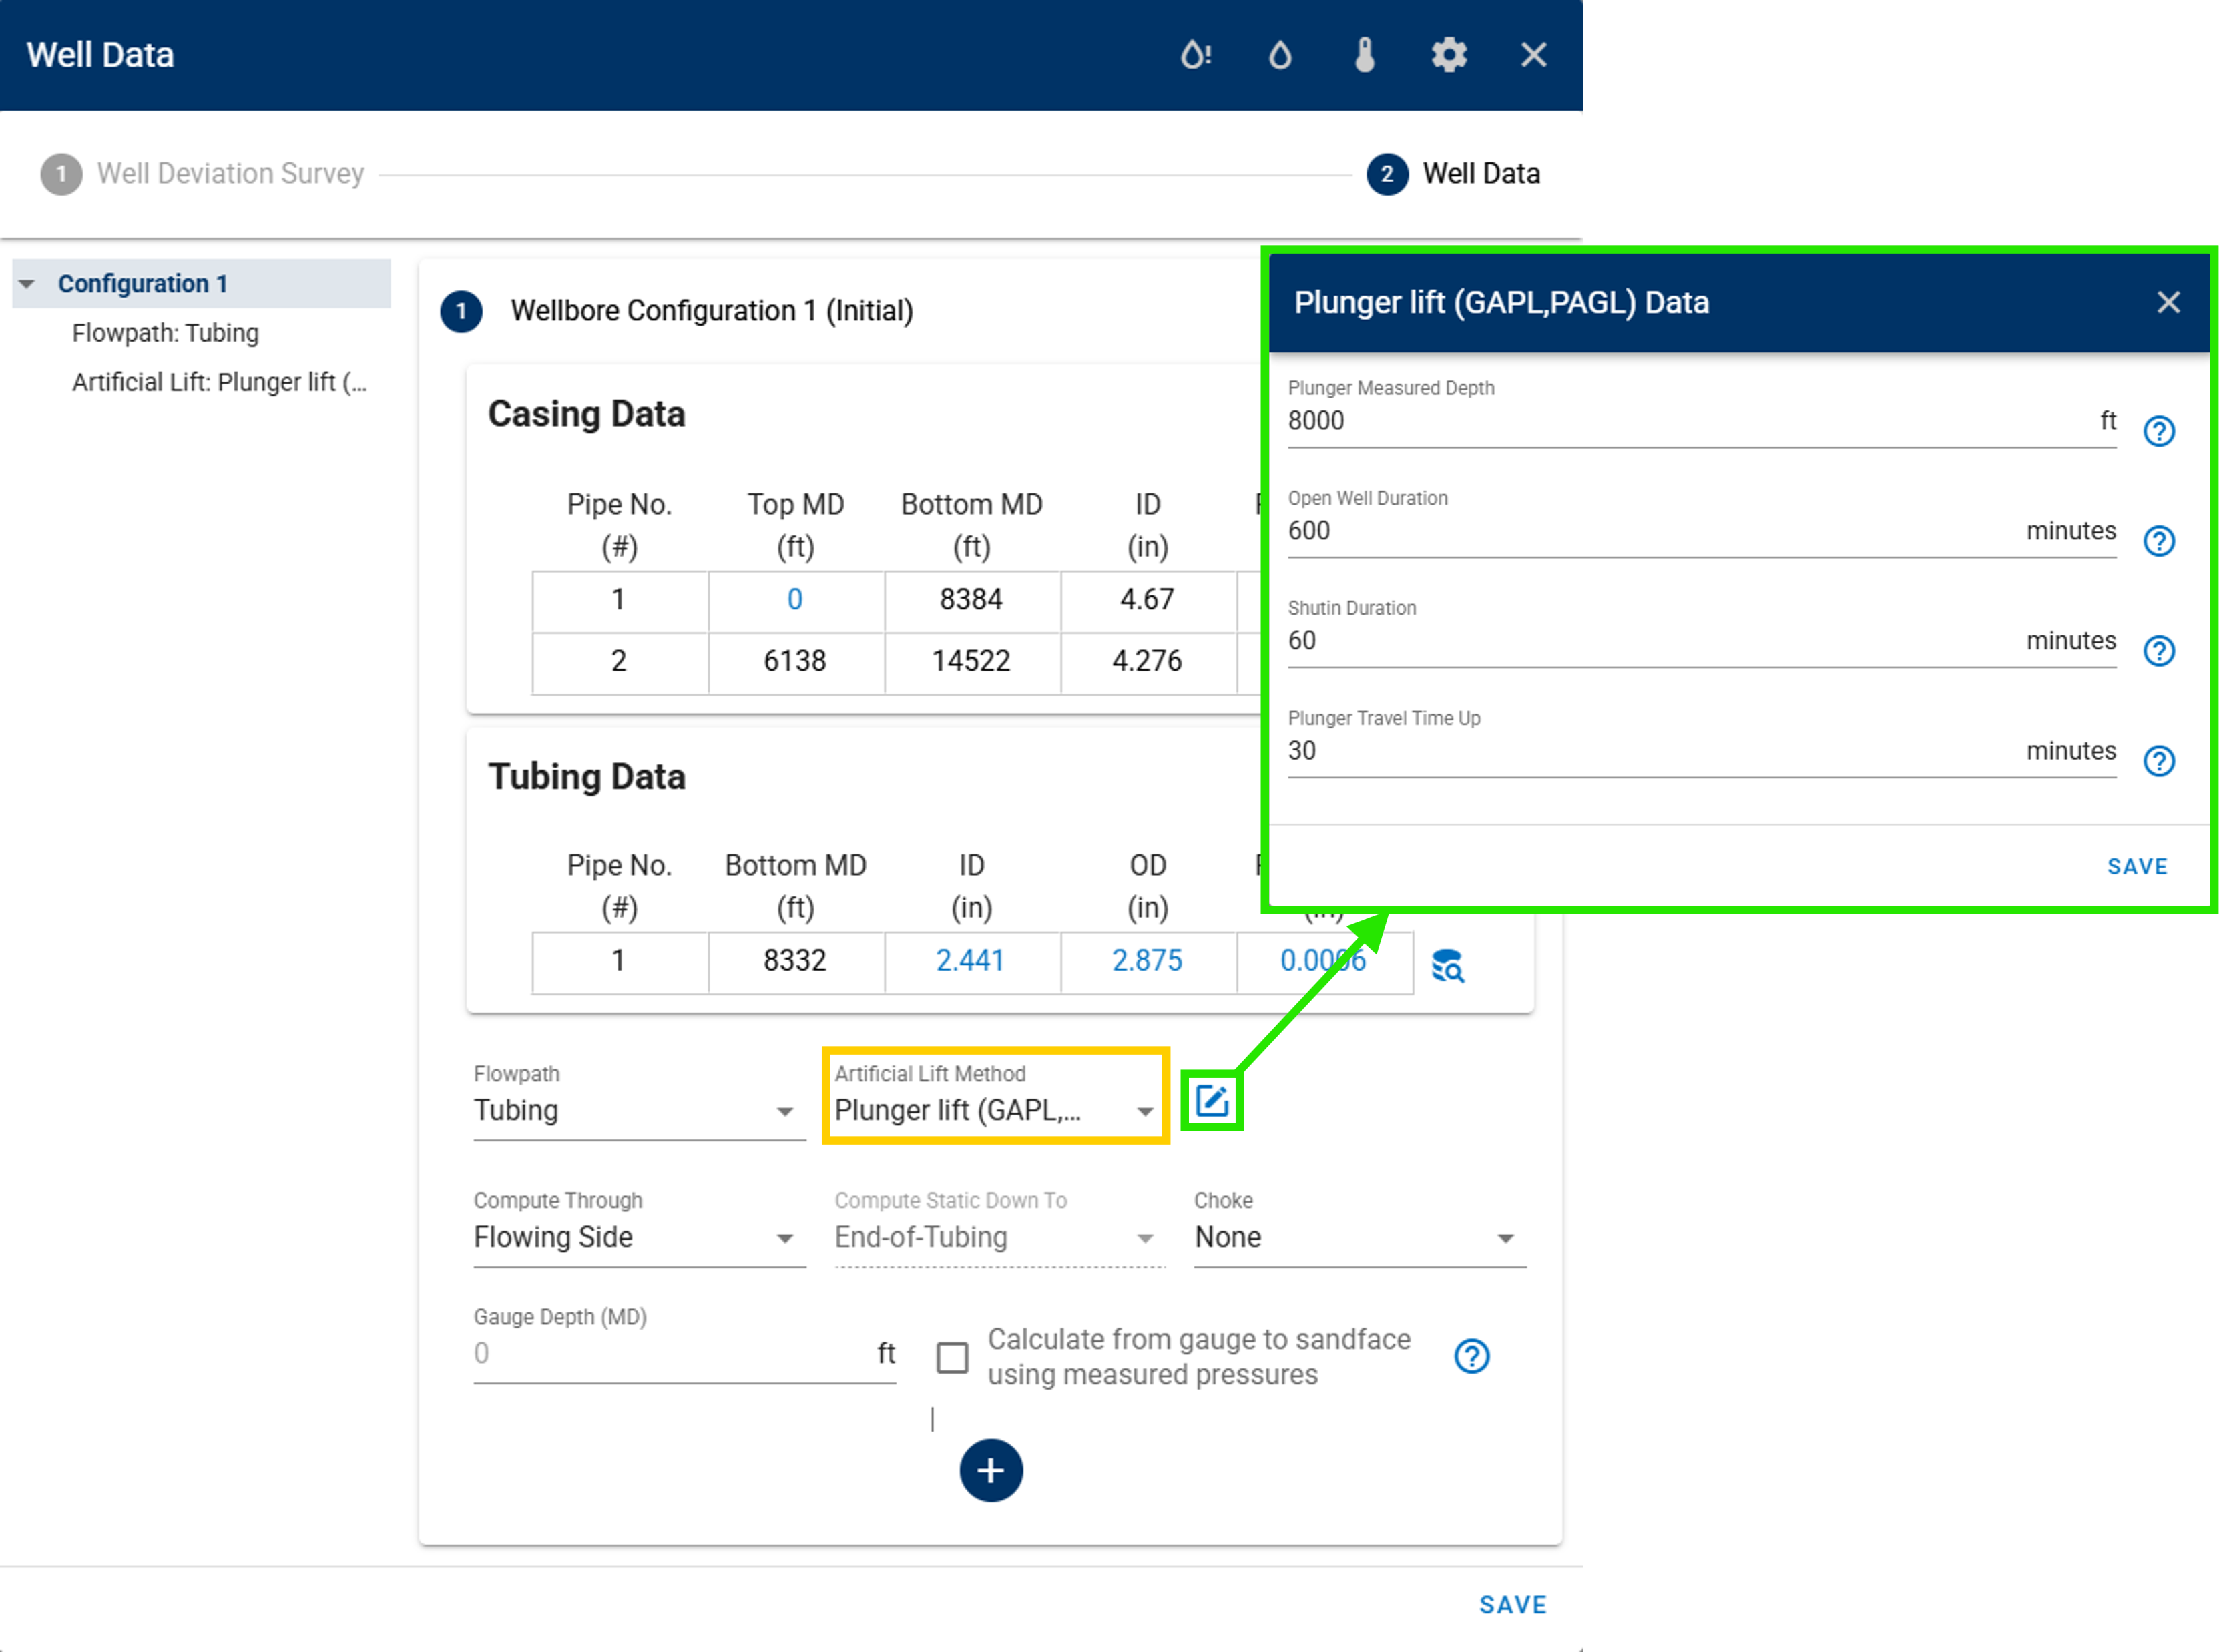Viewport: 2219px width, 1652px height.
Task: Open the gear settings icon in header
Action: [x=1448, y=54]
